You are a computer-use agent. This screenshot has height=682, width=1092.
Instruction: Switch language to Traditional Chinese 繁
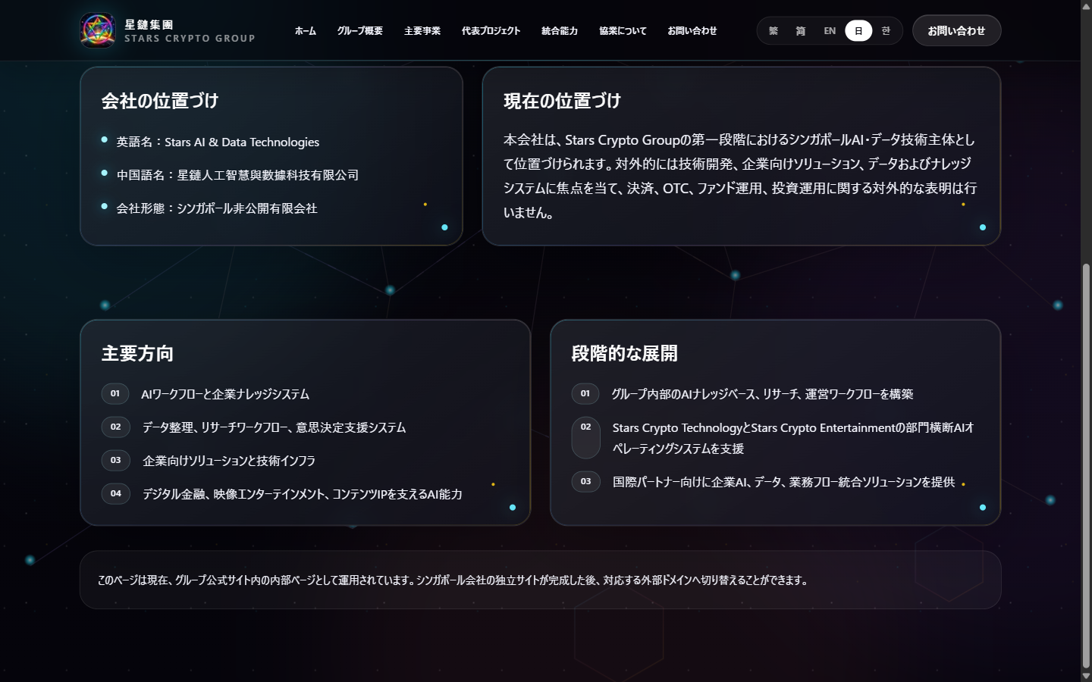coord(773,31)
